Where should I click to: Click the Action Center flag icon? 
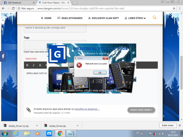point(150,134)
